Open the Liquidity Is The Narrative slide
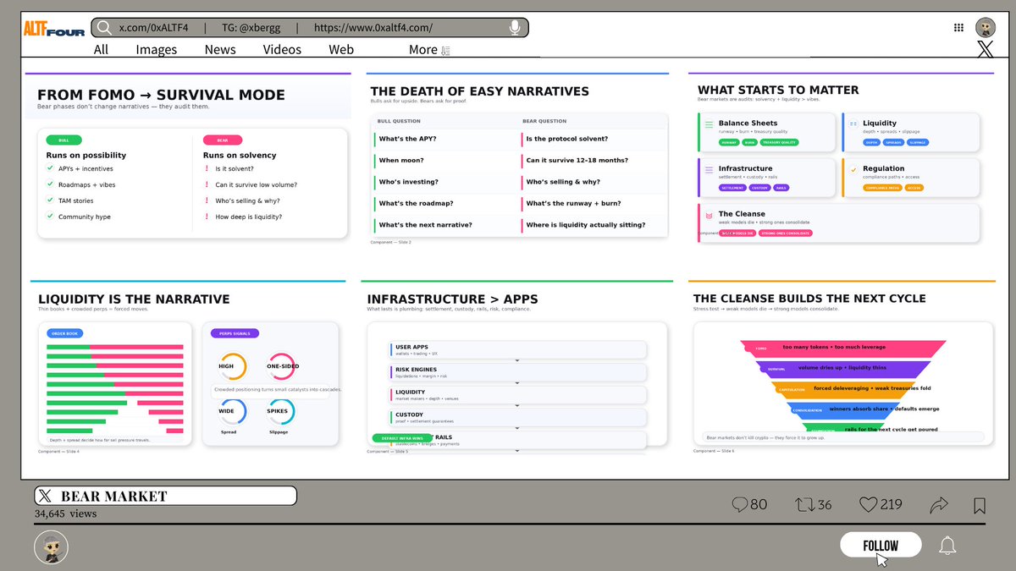 [188, 368]
